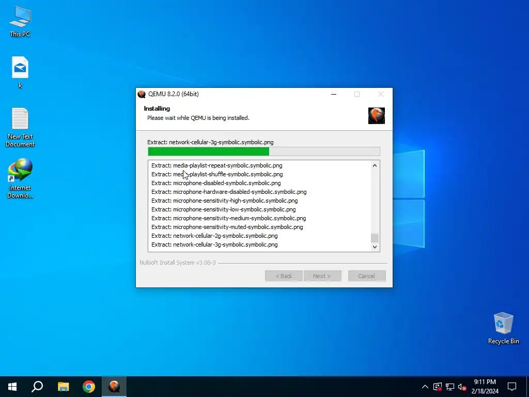Open the Windows Start menu
This screenshot has height=397, width=529.
pos(12,387)
